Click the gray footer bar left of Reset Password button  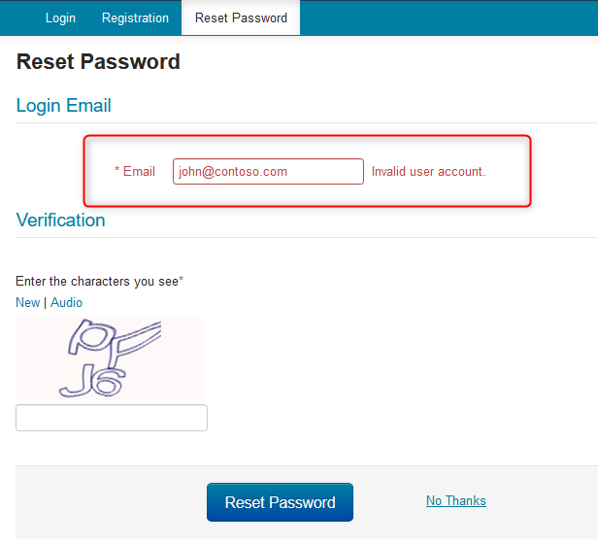coord(107,502)
